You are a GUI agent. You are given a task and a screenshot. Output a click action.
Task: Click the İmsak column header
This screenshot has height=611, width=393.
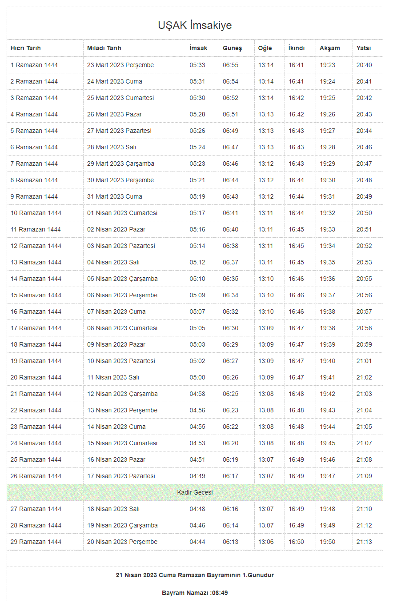pos(198,48)
